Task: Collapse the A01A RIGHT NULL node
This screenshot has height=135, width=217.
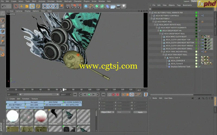Action: (x=153, y=22)
